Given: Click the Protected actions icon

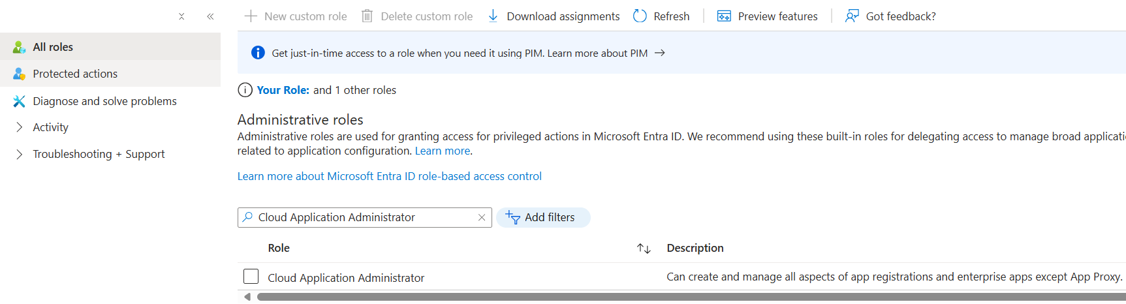Looking at the screenshot, I should 19,74.
